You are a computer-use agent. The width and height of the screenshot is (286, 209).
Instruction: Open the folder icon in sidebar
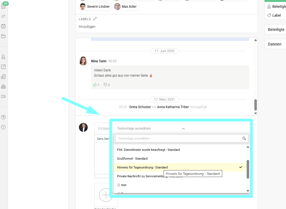(x=3, y=36)
